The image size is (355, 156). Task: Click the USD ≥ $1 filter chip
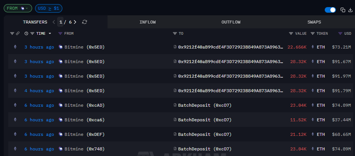pos(49,8)
